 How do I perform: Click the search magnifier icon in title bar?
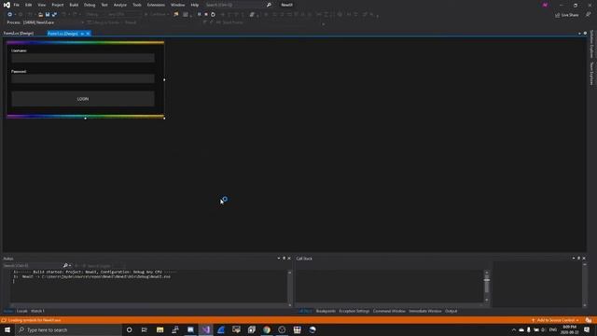269,5
